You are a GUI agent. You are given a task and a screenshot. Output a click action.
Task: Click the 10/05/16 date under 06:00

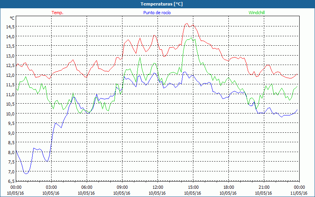86,193
